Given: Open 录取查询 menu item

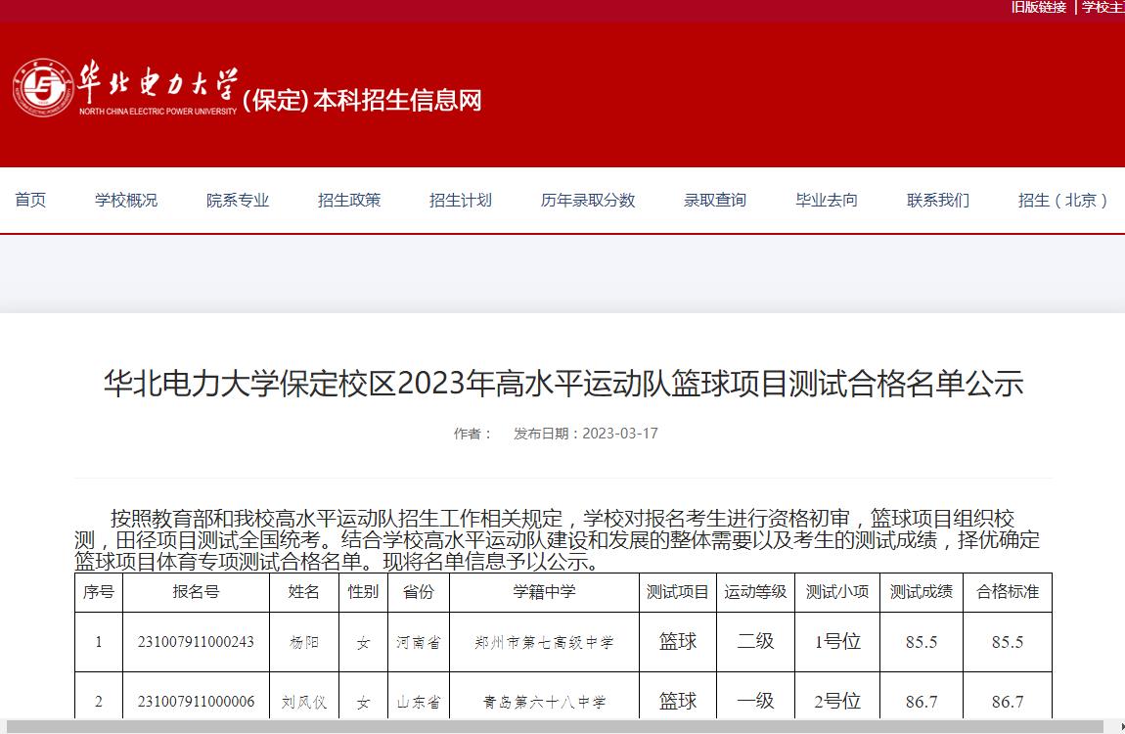Looking at the screenshot, I should [715, 201].
